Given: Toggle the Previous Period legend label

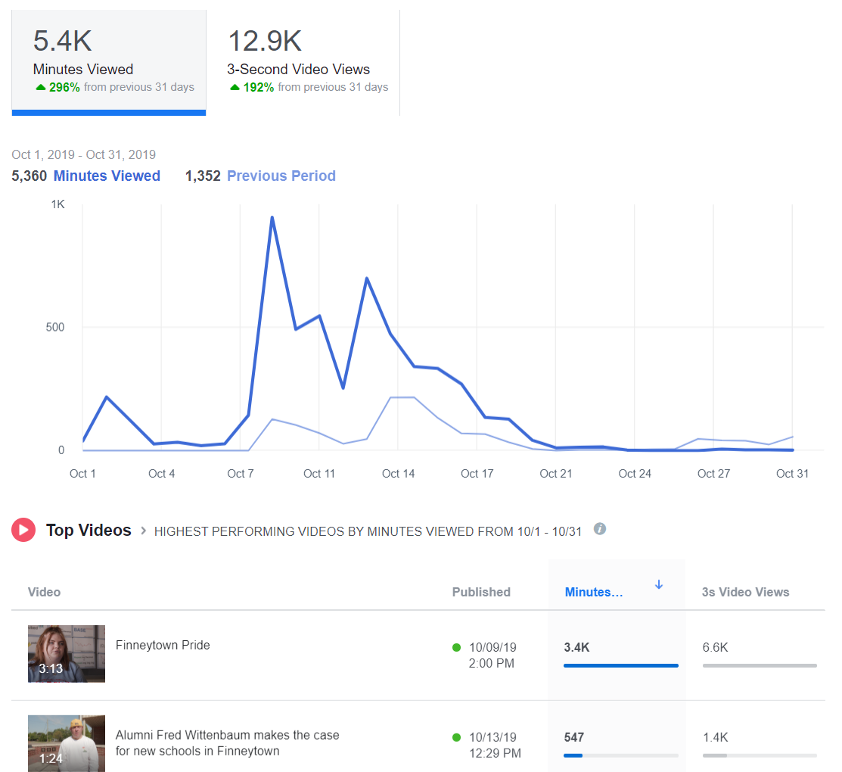Looking at the screenshot, I should 281,176.
